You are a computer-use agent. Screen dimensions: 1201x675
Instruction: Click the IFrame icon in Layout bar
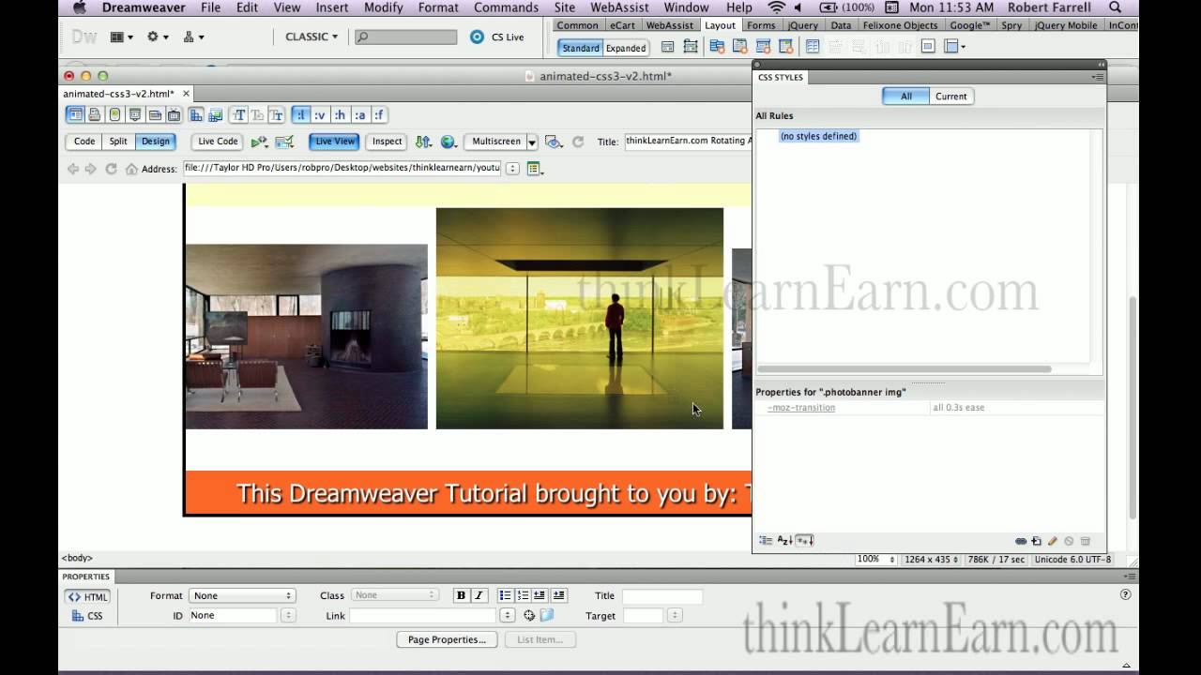928,47
